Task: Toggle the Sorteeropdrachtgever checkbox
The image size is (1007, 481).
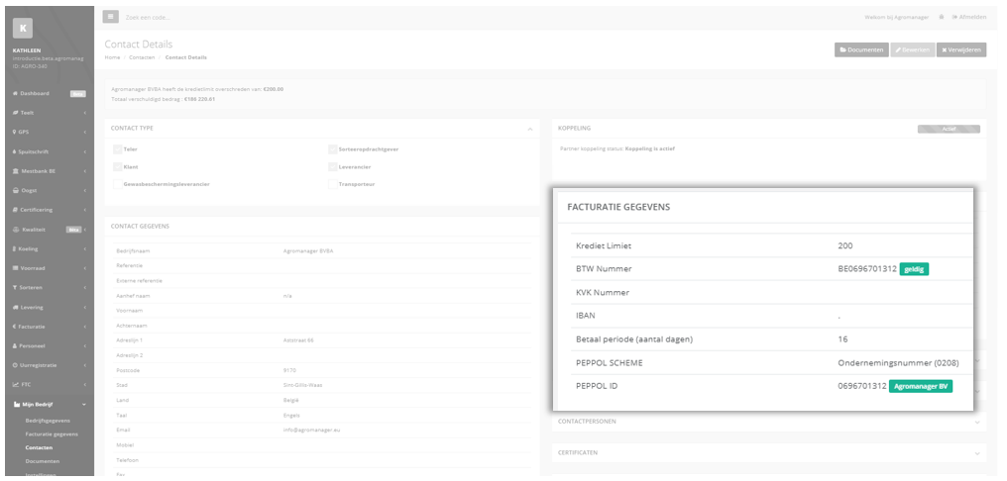Action: pos(333,149)
